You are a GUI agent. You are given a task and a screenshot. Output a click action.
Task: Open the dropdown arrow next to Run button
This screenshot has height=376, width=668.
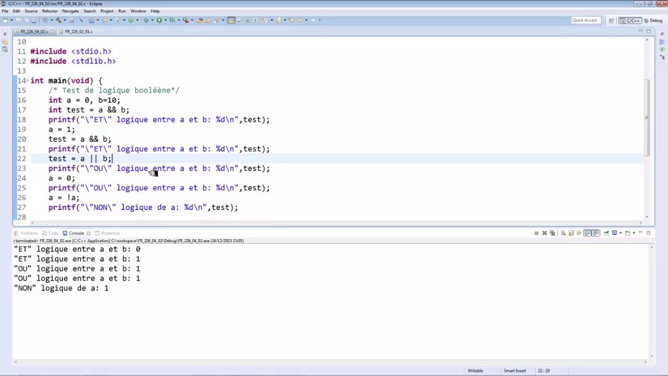pos(165,20)
